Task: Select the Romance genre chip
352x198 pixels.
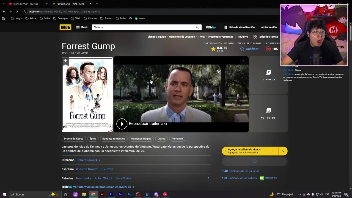Action: point(177,139)
